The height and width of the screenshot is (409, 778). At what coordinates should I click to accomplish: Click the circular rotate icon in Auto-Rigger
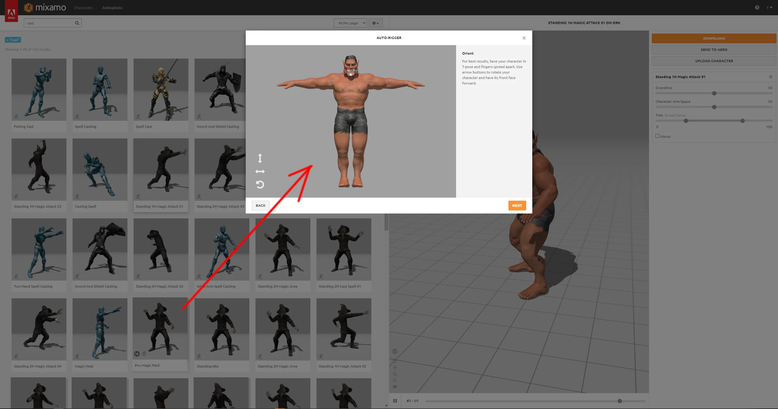click(260, 185)
